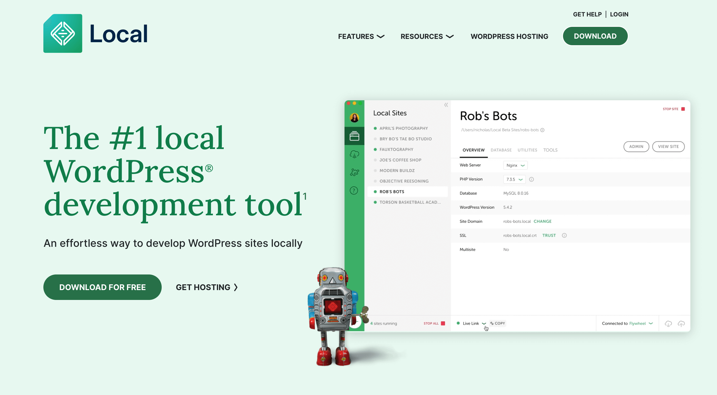Click the Login link
This screenshot has height=395, width=717.
coord(619,14)
